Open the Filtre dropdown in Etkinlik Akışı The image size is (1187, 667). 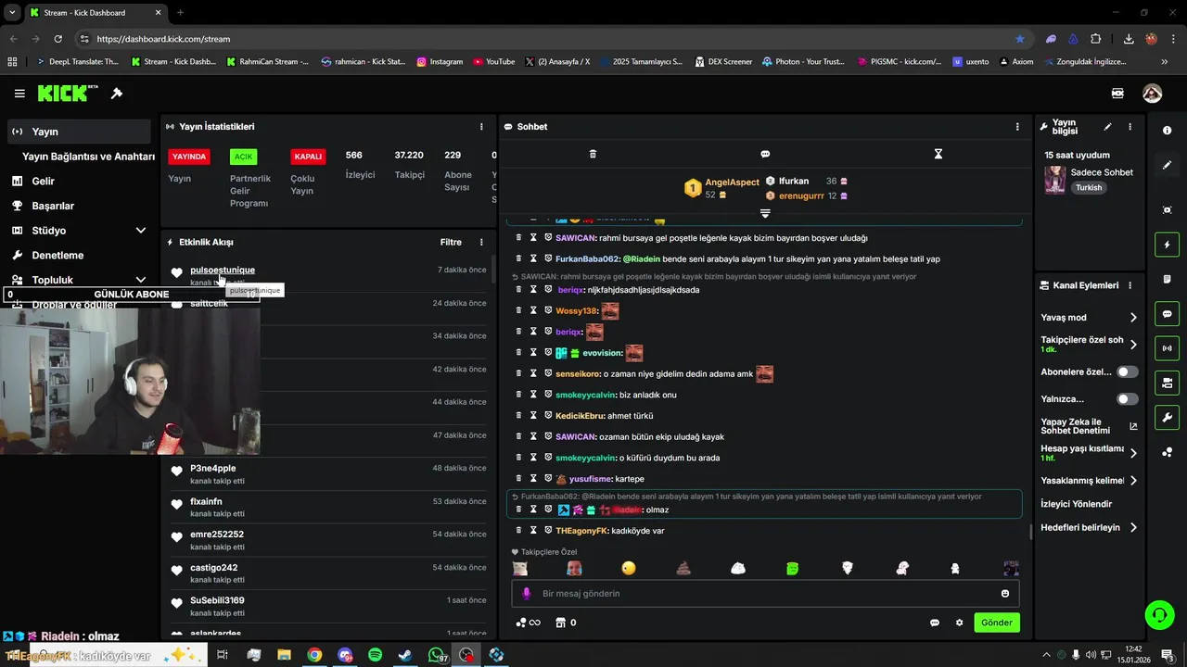click(x=451, y=243)
